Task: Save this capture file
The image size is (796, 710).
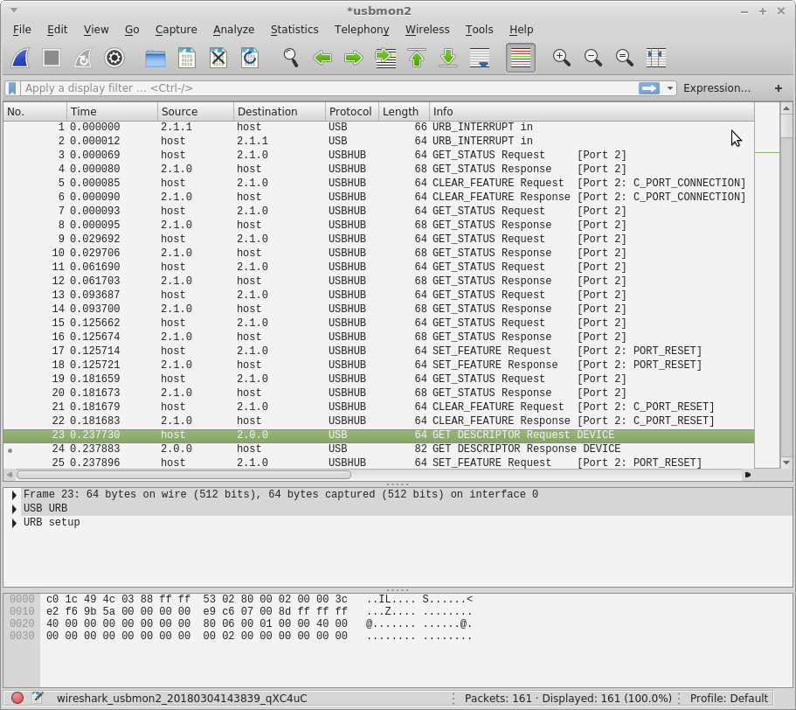Action: point(187,58)
